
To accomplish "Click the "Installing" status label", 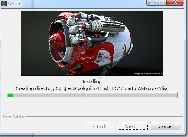I will click(x=92, y=81).
